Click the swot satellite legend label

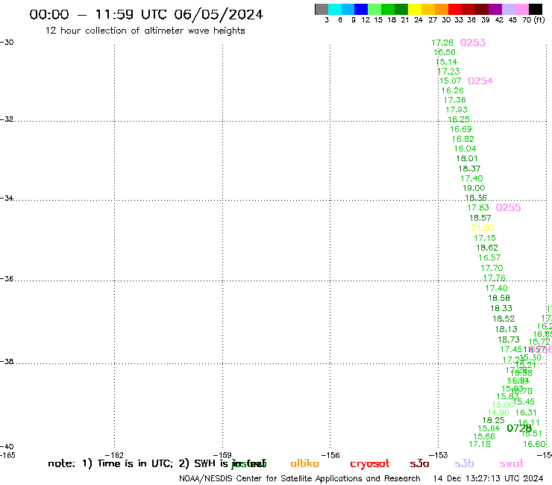pyautogui.click(x=512, y=464)
